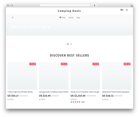139x117 pixels.
Task: Open the Camping Deals site logo
Action: pos(69,11)
